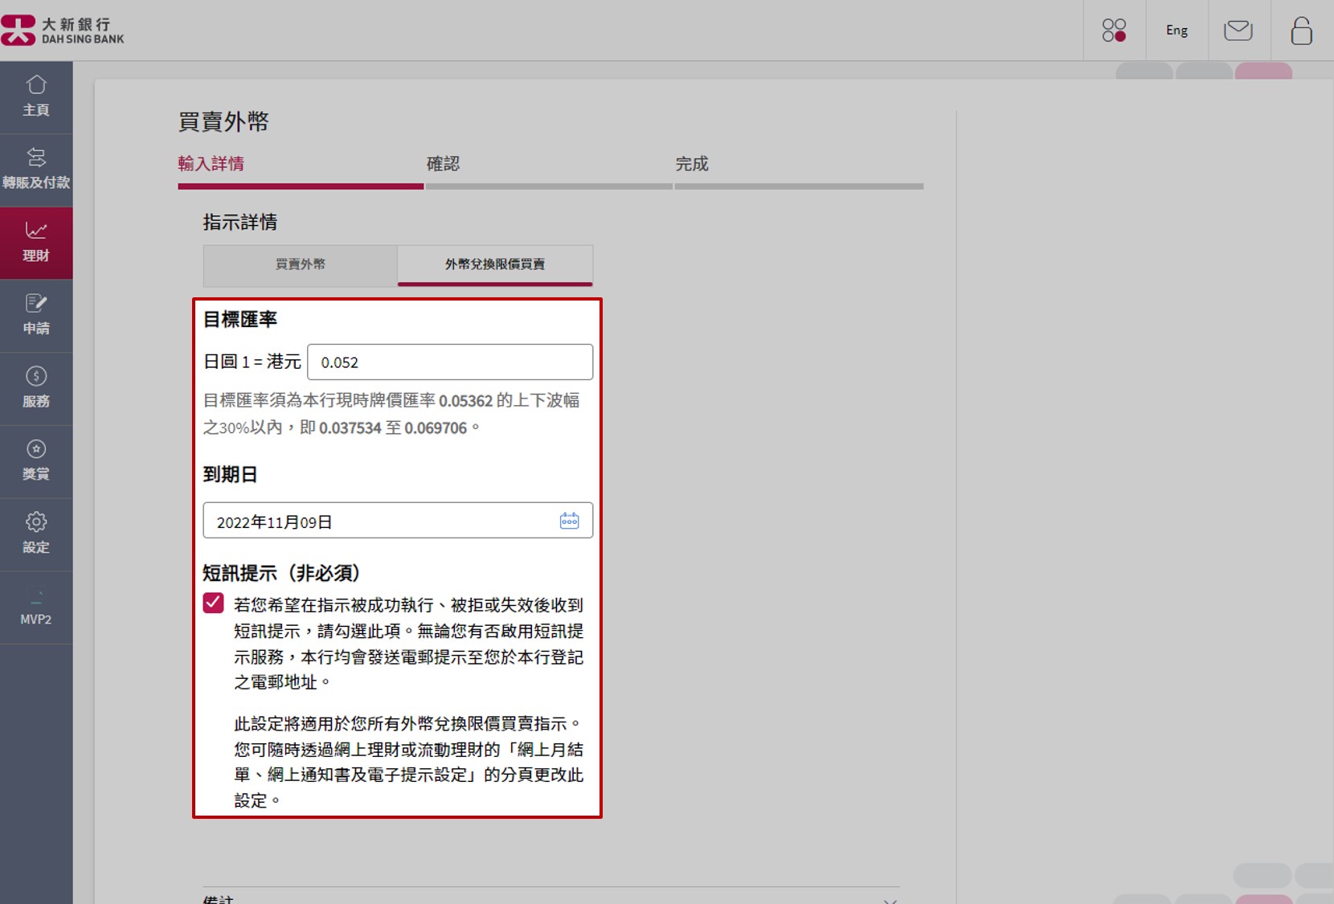
Task: Click the padlock logout icon
Action: coord(1301,31)
